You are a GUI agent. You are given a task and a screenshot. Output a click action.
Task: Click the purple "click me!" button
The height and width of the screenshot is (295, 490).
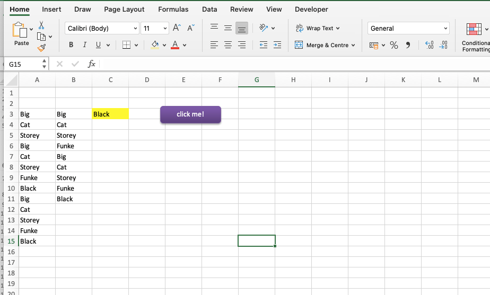coord(190,114)
